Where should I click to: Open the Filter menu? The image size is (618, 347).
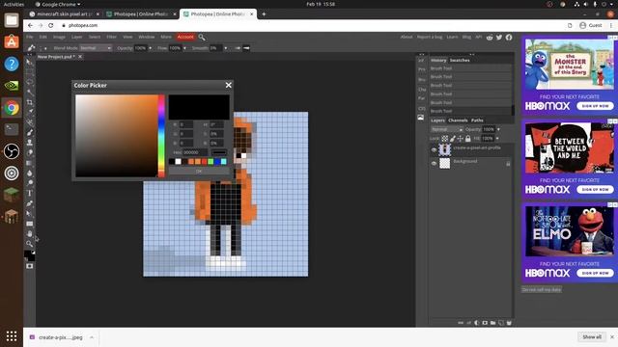(x=112, y=37)
